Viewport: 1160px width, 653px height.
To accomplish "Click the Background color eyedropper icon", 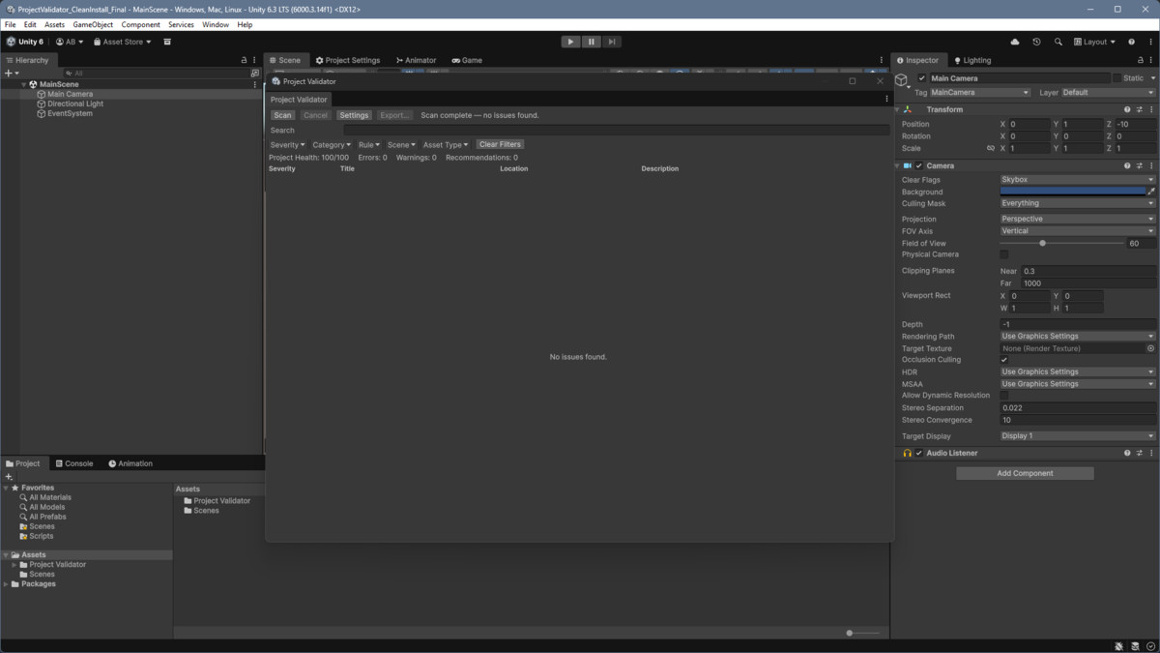I will (1151, 192).
